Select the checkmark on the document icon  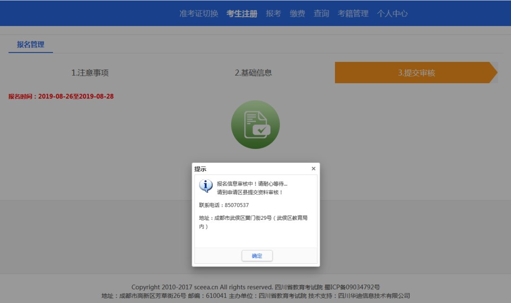coord(261,130)
